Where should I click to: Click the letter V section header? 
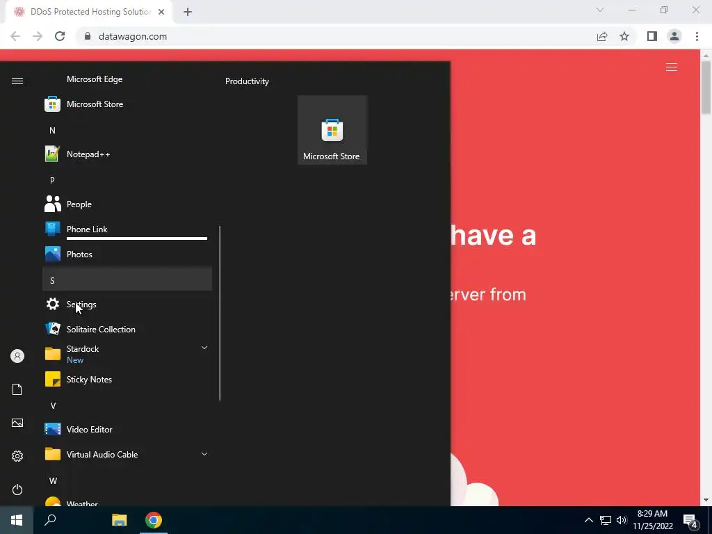pyautogui.click(x=127, y=405)
